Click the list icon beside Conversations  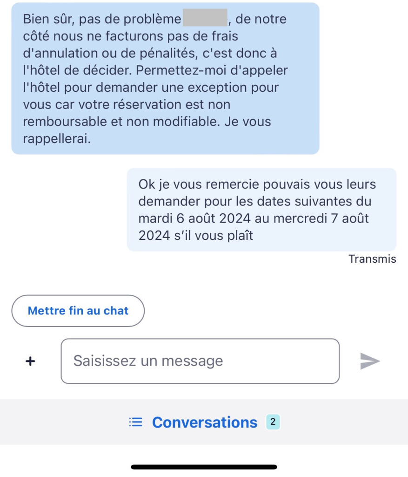(135, 422)
